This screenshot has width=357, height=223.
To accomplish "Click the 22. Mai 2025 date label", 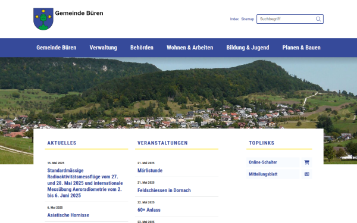I will [x=146, y=202].
